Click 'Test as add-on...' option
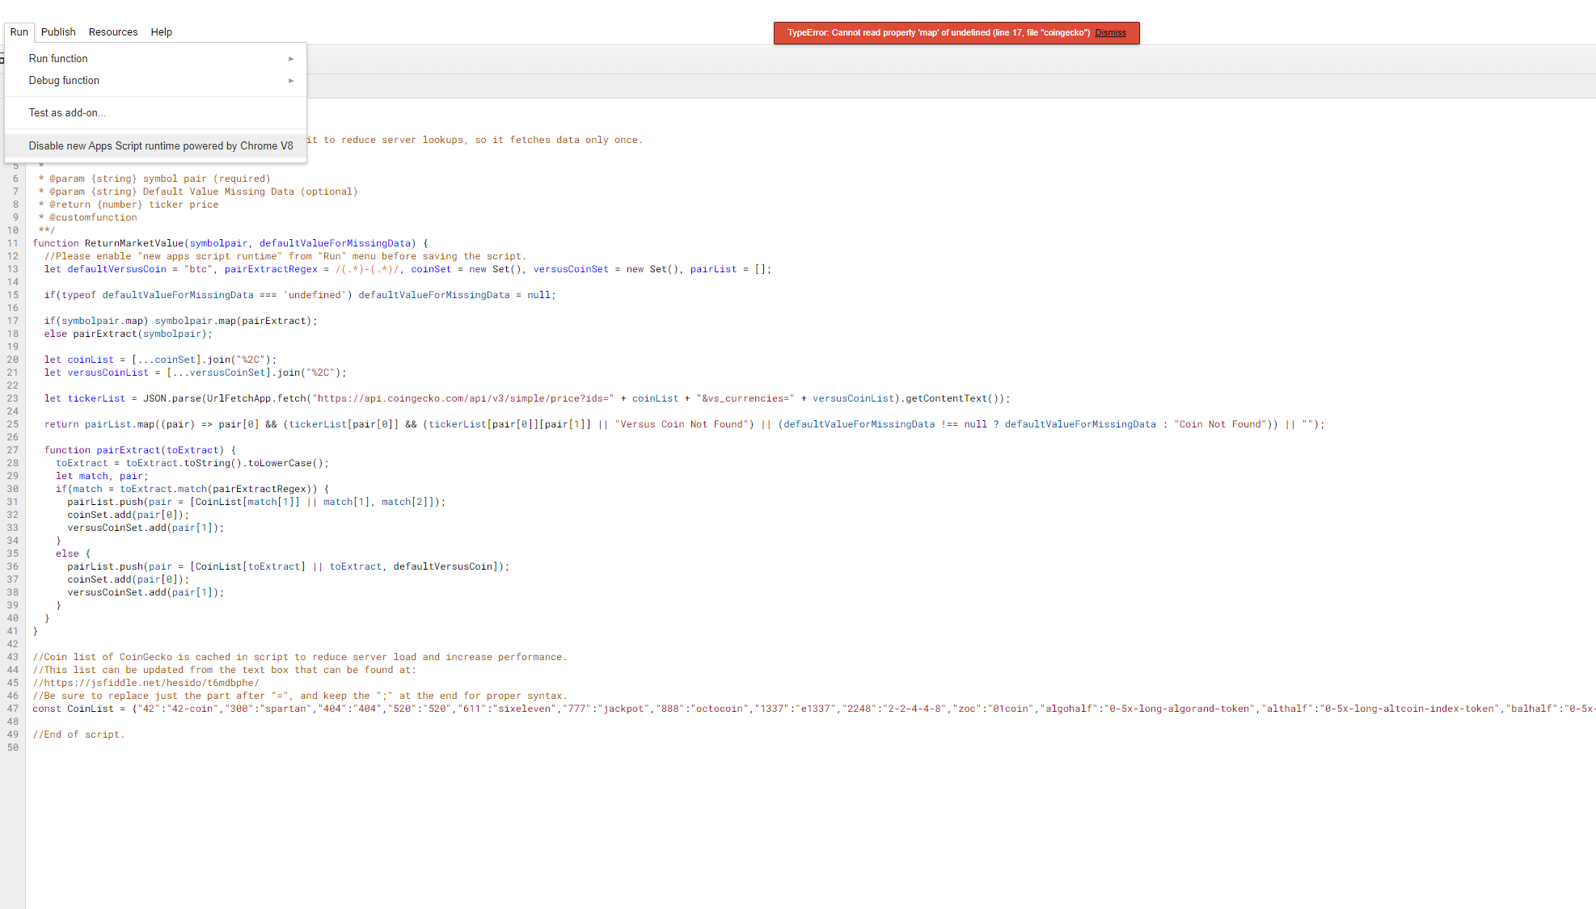This screenshot has width=1596, height=909. tap(67, 113)
